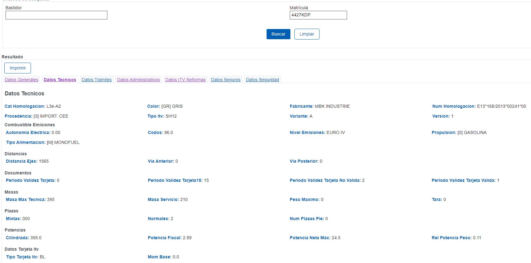Select the Datos Tecnicos tab
This screenshot has width=531, height=263.
pyautogui.click(x=60, y=80)
